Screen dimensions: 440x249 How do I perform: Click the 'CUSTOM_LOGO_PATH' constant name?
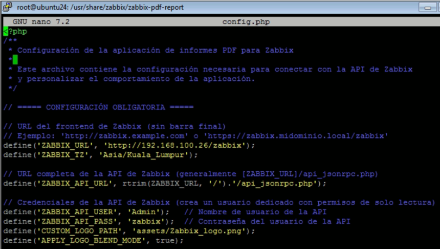coord(79,231)
